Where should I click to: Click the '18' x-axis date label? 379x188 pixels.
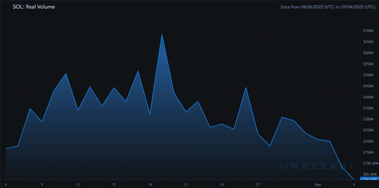(150, 185)
